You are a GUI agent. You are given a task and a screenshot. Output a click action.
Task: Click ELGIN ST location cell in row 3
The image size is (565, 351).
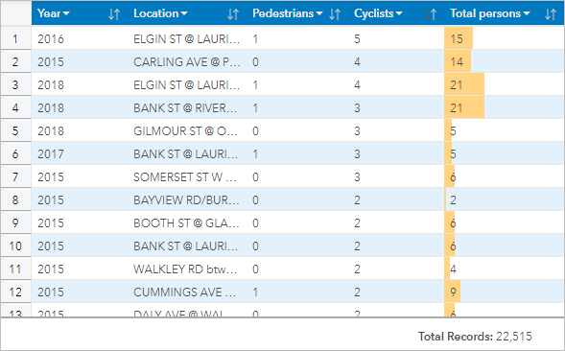click(x=187, y=84)
